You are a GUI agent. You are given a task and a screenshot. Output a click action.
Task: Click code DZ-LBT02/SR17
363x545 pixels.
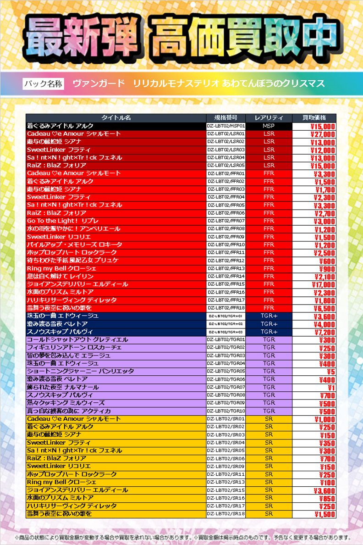pos(226,506)
